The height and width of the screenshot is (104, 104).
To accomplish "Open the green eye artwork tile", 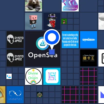I will 3,95.
